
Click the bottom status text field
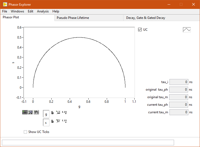click(88, 142)
